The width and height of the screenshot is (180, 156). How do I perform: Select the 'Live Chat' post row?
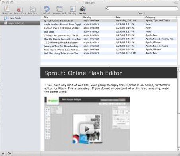pos(108,32)
